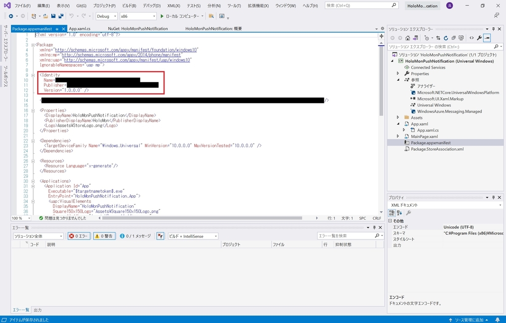Viewport: 506px width, 323px height.
Task: Click the Live Share icon at top right
Action: pos(497,16)
